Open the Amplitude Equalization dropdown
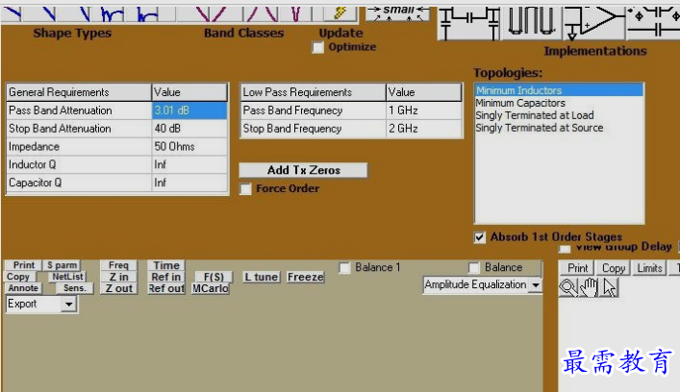Image resolution: width=680 pixels, height=392 pixels. [536, 285]
